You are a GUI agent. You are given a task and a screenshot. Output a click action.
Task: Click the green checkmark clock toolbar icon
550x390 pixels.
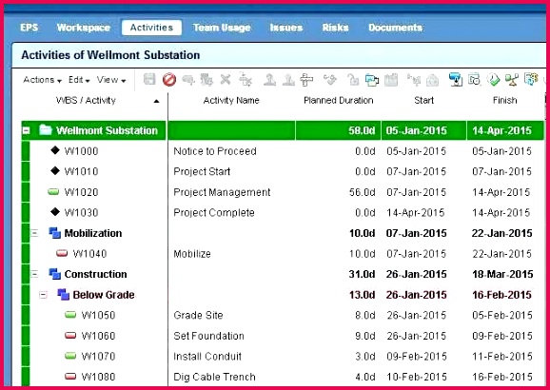493,80
